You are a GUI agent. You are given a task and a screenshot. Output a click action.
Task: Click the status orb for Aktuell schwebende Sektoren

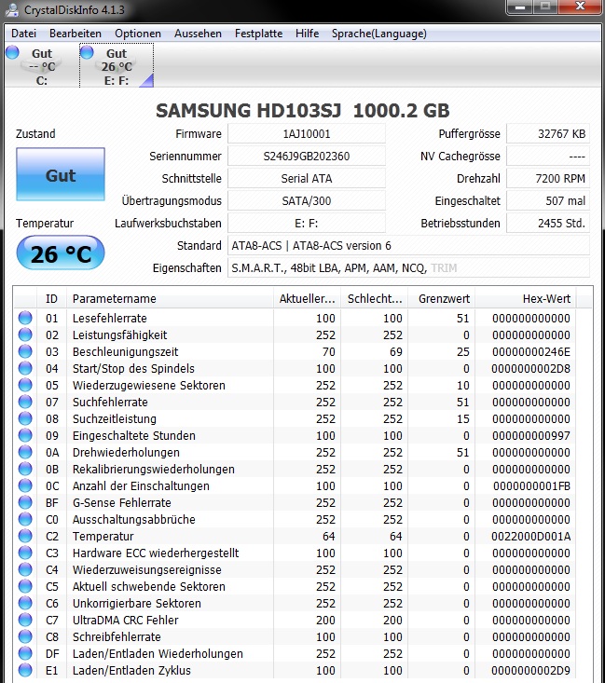tap(25, 586)
